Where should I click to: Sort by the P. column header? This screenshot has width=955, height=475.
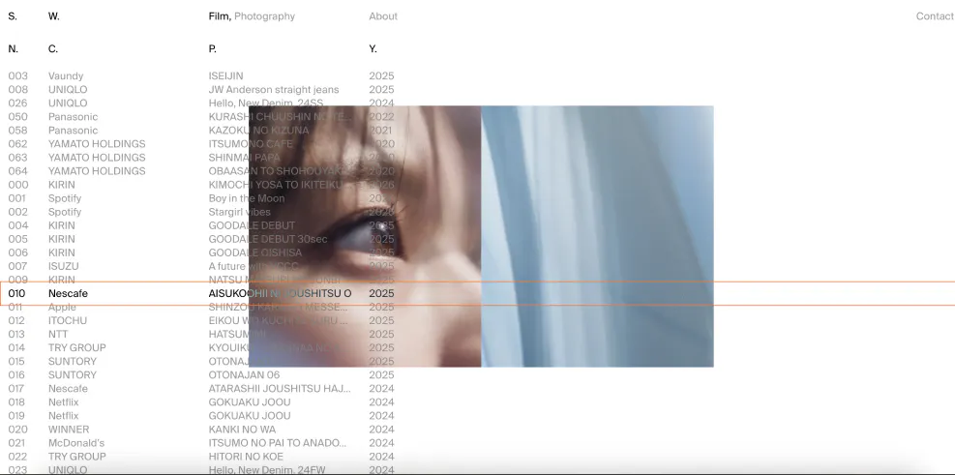tap(212, 48)
